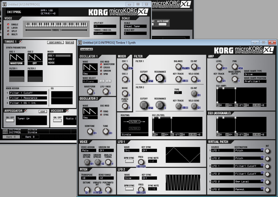Click the Timbre 1 settings icon

tap(20, 41)
